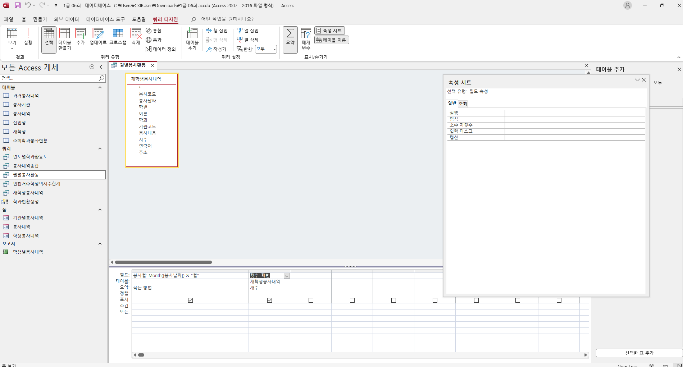Click the navigation pane 검색 search box

coord(50,78)
